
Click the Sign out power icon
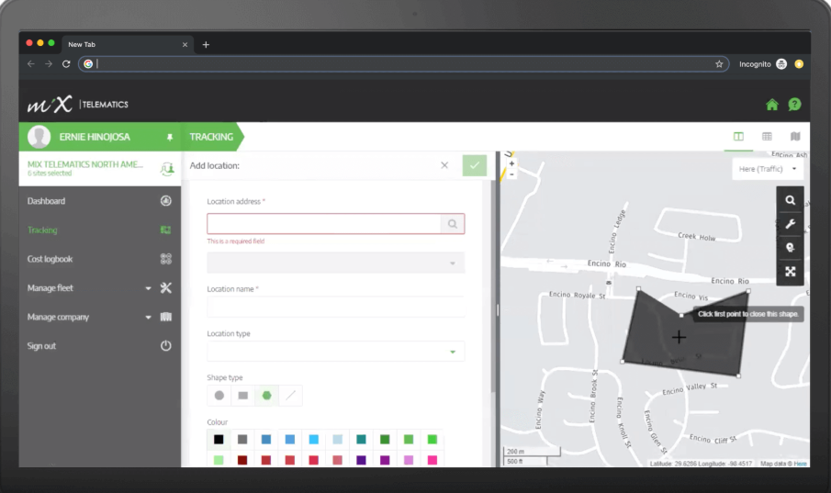point(166,345)
